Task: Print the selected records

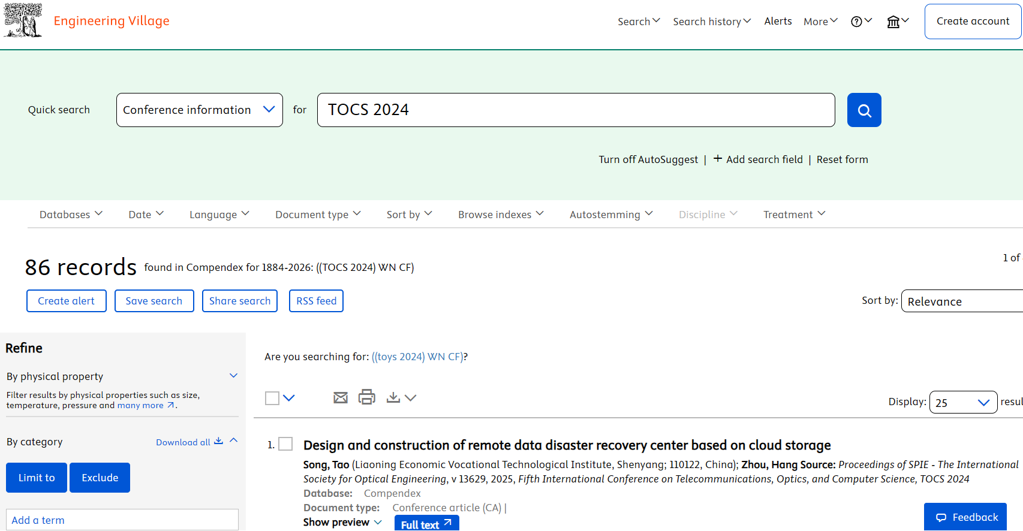Action: 366,397
